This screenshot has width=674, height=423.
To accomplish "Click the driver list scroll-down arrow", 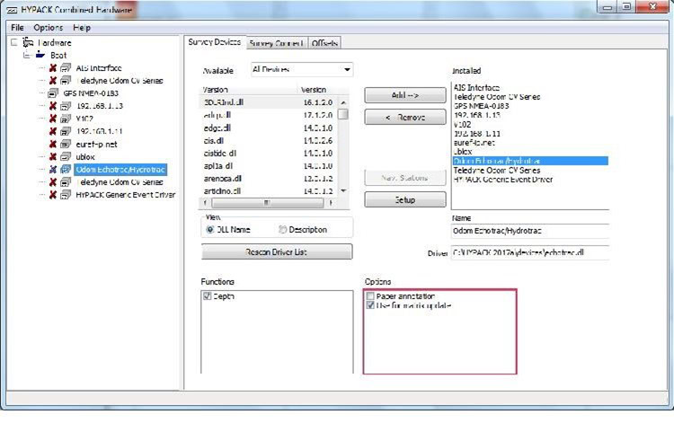I will point(343,190).
